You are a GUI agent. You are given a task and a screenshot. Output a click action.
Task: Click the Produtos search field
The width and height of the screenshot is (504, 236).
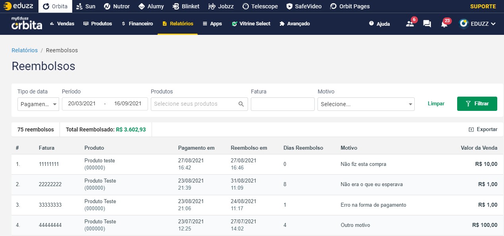point(199,104)
